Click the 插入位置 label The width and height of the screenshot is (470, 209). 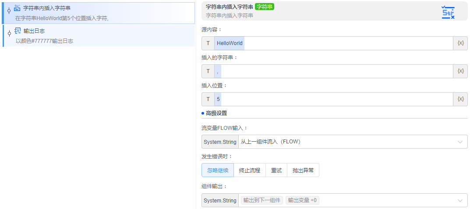pyautogui.click(x=214, y=86)
